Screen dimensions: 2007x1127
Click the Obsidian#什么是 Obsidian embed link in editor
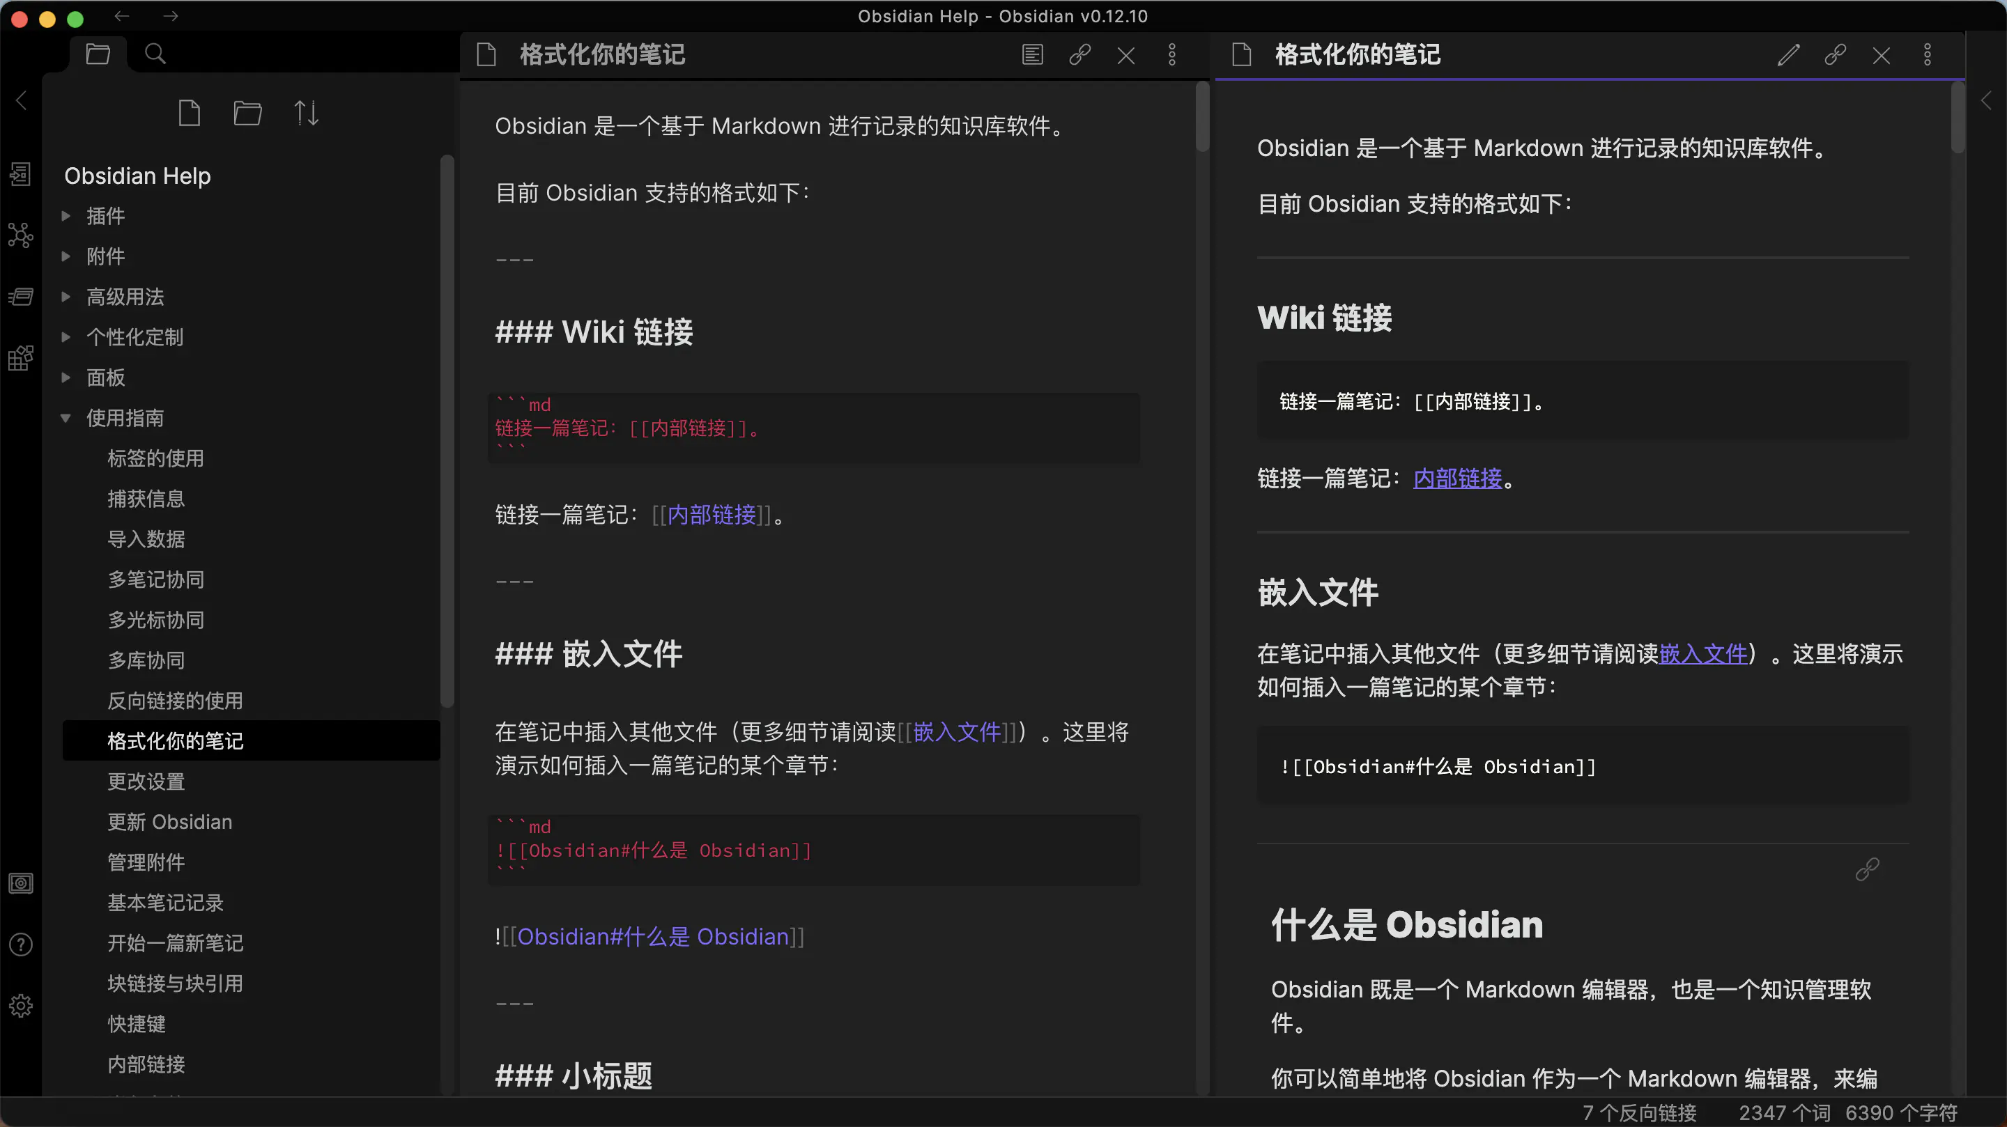tap(653, 937)
